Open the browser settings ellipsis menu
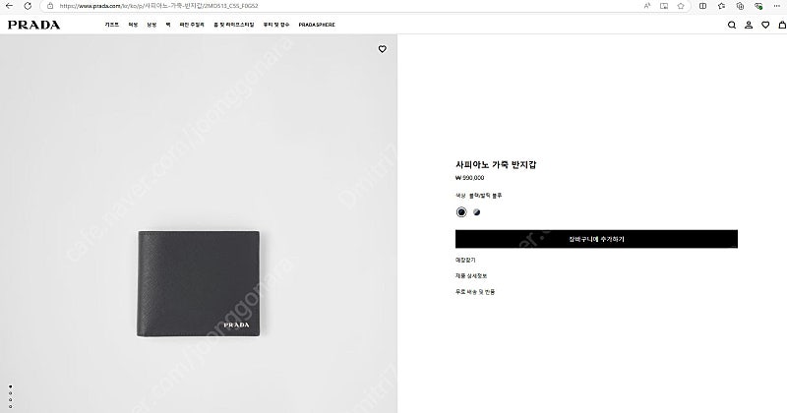This screenshot has width=787, height=413. pyautogui.click(x=777, y=6)
